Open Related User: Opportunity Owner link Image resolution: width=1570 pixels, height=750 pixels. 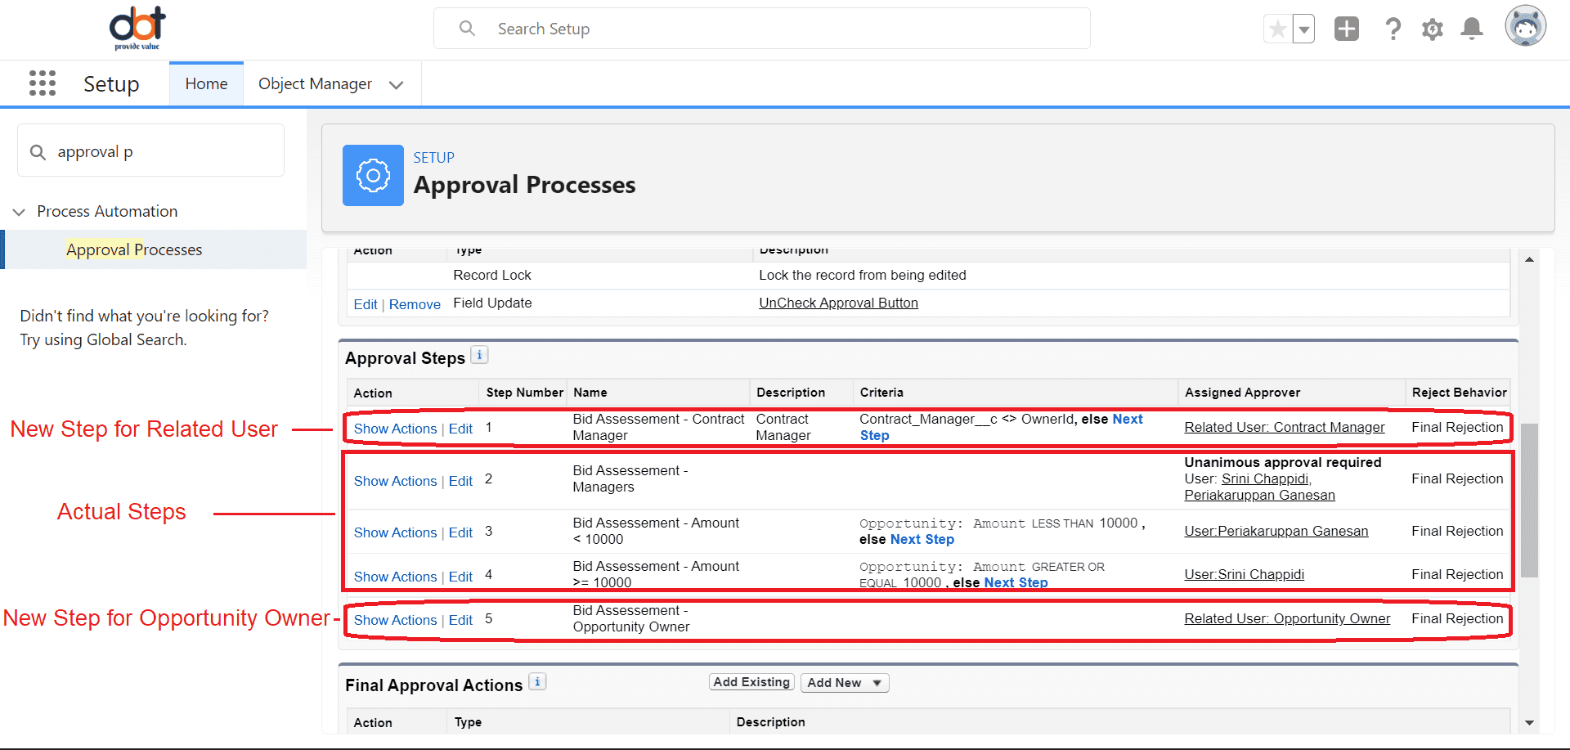(1287, 618)
